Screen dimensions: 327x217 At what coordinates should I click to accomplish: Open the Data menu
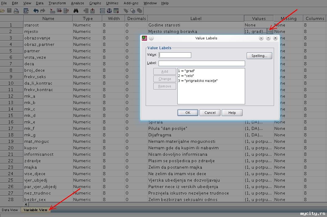pos(40,3)
